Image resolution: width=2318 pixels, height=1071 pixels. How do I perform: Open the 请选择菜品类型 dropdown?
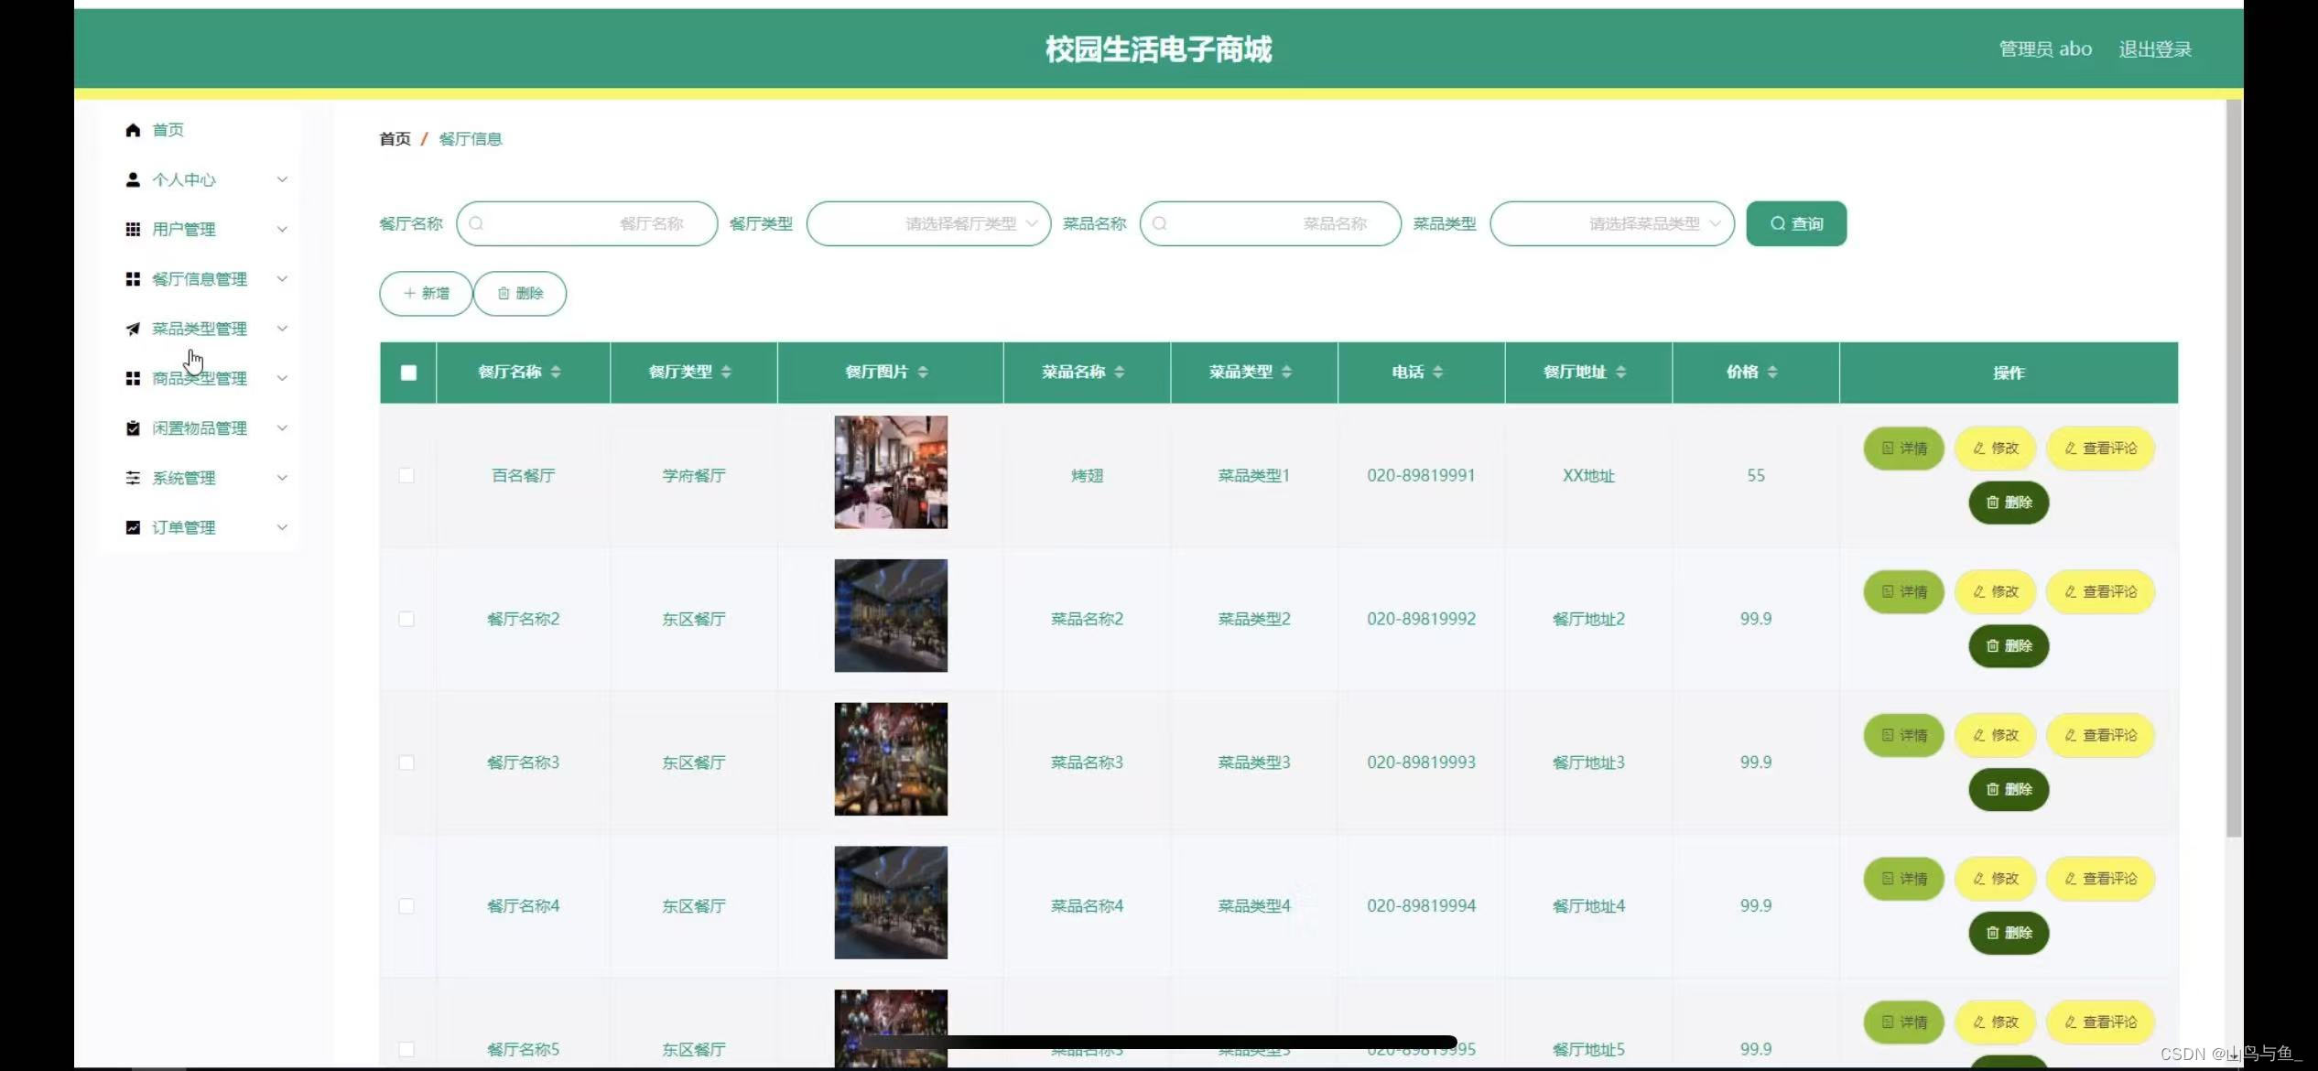[x=1611, y=223]
